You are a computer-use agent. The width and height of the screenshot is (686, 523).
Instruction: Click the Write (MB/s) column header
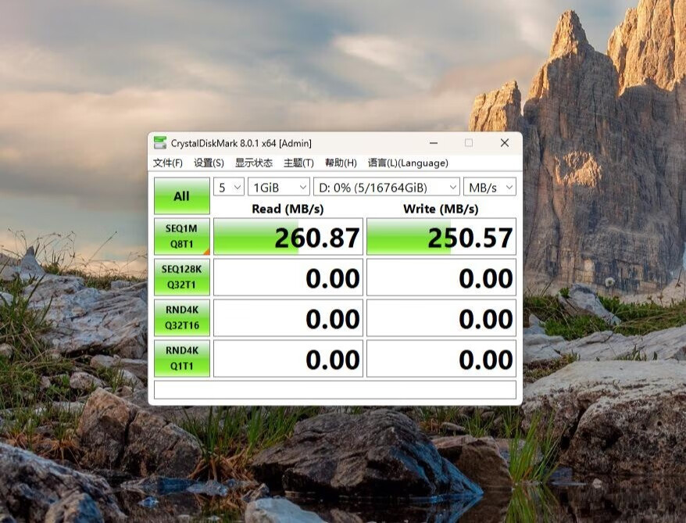(x=441, y=209)
